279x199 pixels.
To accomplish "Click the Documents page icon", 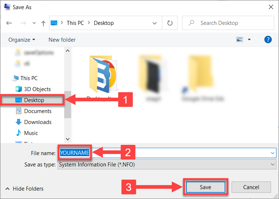I will [x=19, y=111].
